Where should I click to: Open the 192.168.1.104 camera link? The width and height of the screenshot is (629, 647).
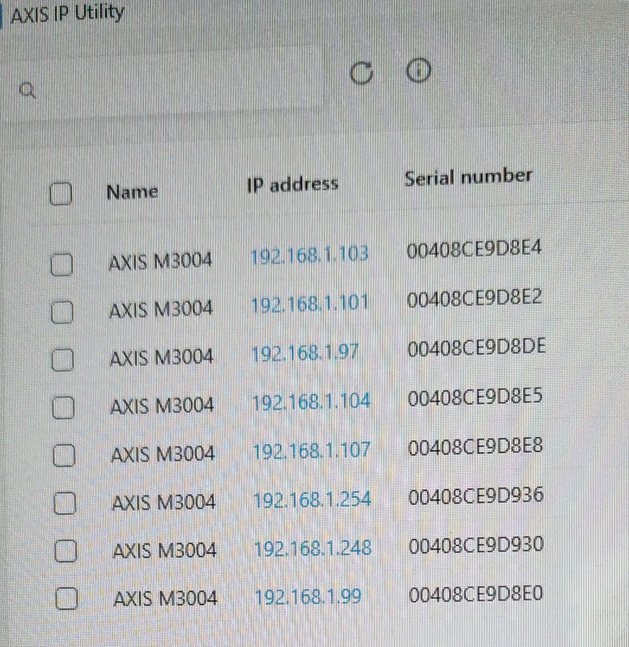[x=311, y=402]
